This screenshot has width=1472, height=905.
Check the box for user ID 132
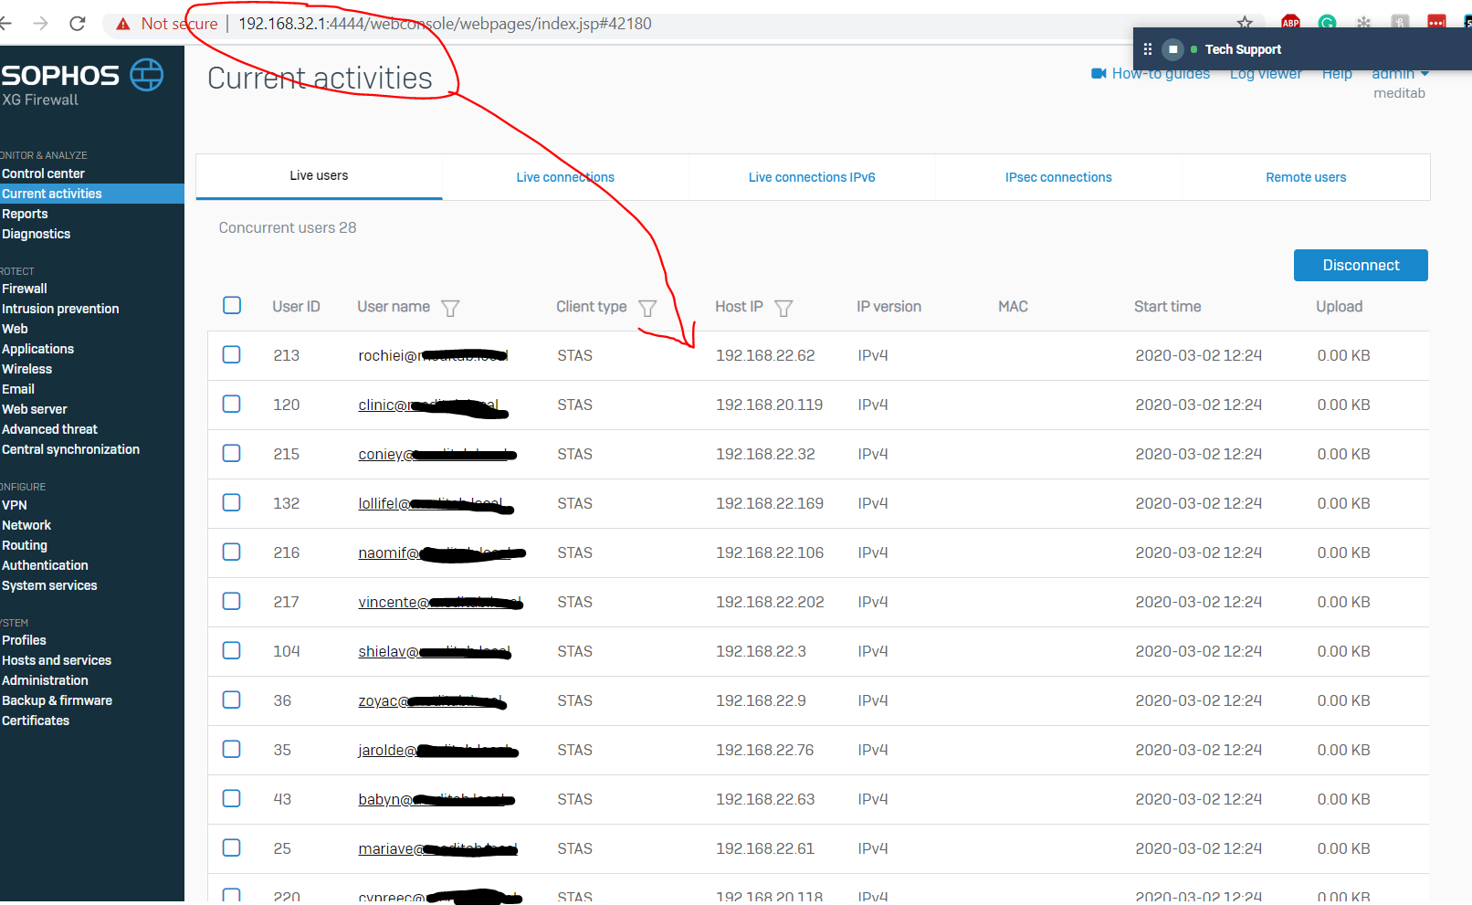pos(232,502)
